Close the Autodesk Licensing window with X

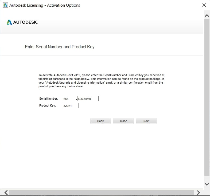click(204, 5)
